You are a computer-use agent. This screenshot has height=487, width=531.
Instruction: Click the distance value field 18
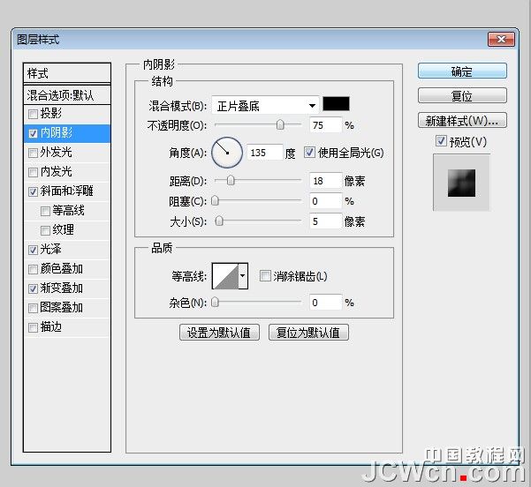(x=325, y=181)
